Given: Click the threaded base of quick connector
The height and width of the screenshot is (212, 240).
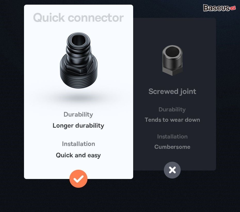Looking at the screenshot, I should click(x=79, y=79).
